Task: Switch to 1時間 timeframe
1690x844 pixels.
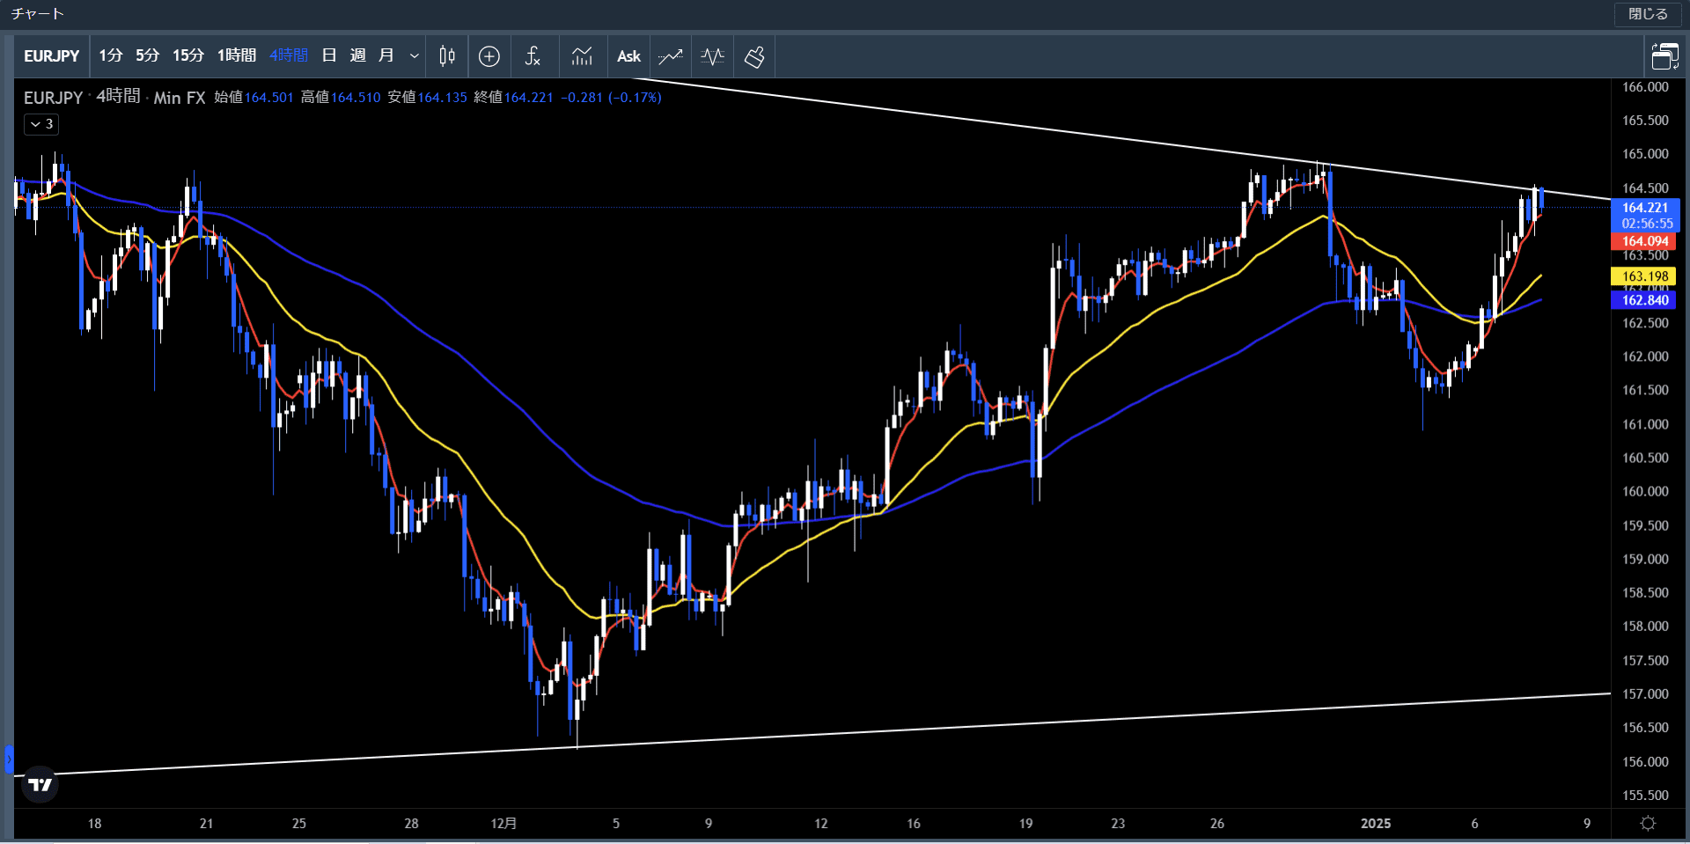Action: coord(237,55)
